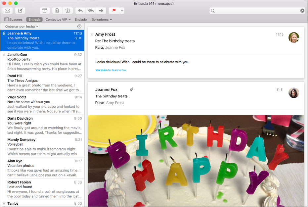Image resolution: width=308 pixels, height=207 pixels.
Task: Switch to the Entrada mailbox tab
Action: point(34,19)
